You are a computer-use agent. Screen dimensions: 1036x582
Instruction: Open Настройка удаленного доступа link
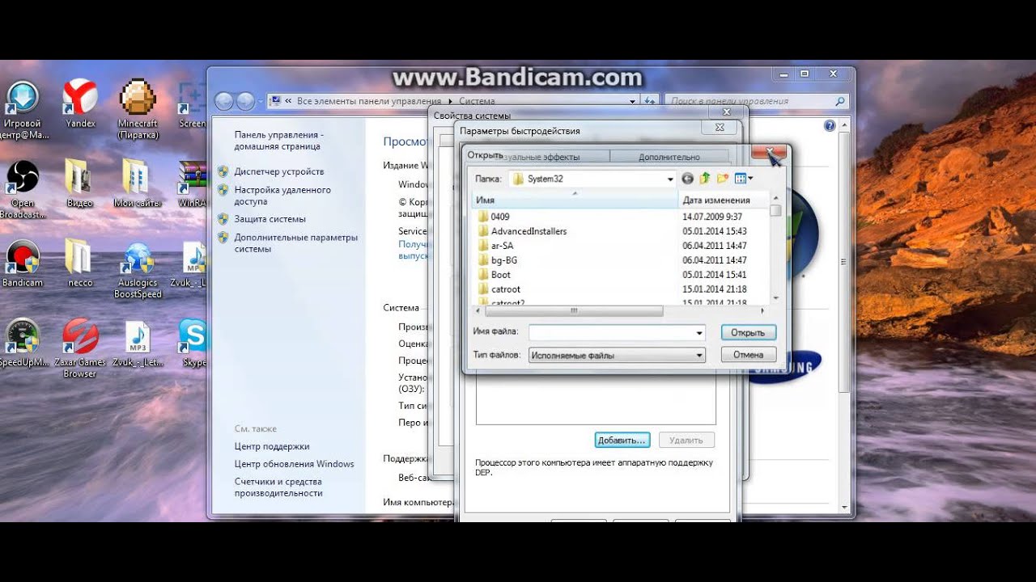coord(282,196)
